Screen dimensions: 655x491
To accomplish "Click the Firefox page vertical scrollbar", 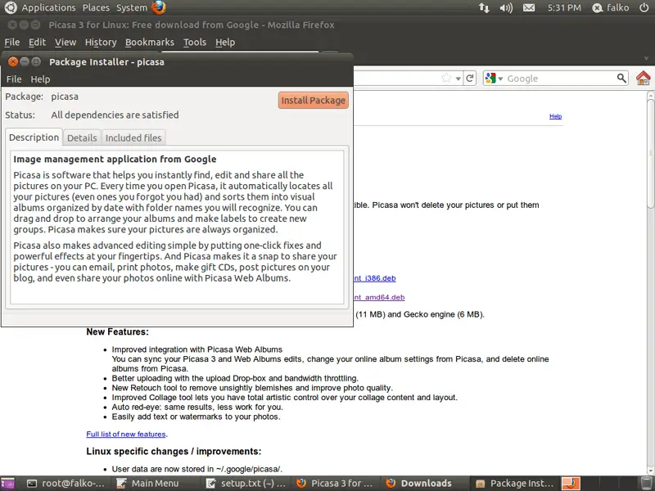I will (651, 282).
